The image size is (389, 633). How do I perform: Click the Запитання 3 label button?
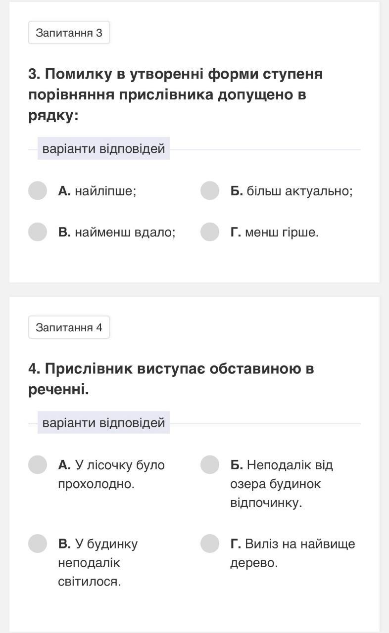click(69, 33)
